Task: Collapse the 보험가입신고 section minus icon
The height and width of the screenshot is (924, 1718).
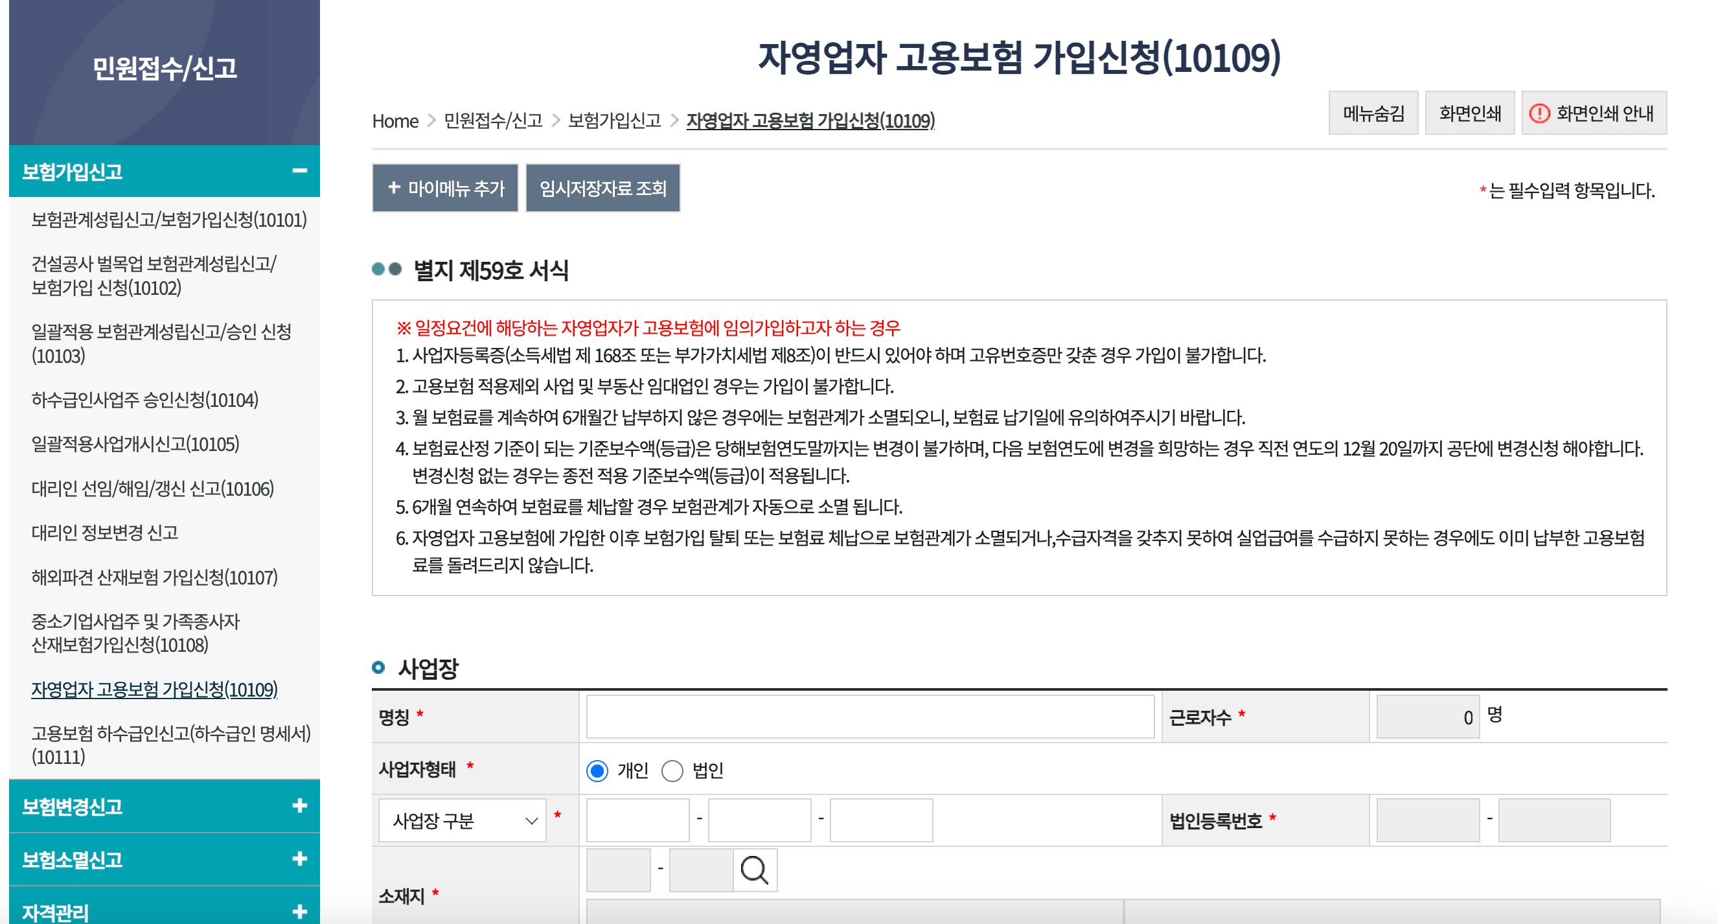Action: click(299, 171)
